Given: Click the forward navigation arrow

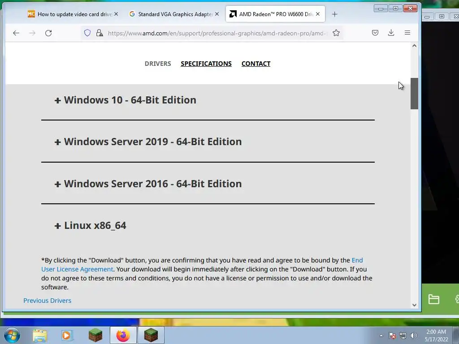Looking at the screenshot, I should pos(32,33).
